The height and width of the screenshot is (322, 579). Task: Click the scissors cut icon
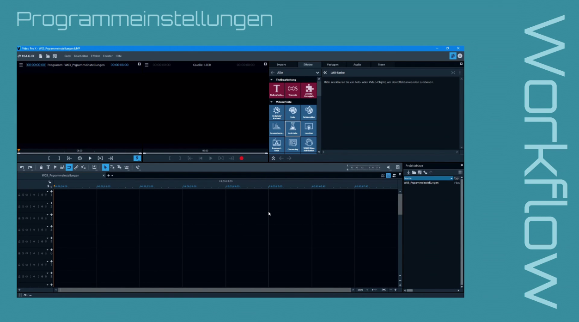click(138, 167)
